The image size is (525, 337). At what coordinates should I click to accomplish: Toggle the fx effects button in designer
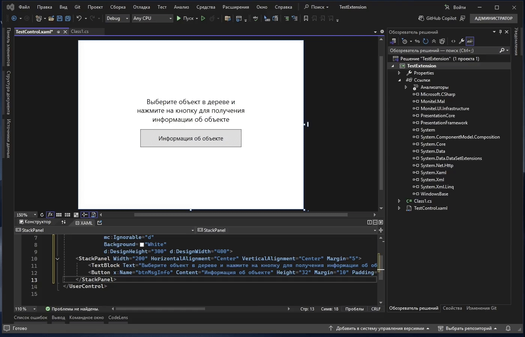tap(50, 215)
